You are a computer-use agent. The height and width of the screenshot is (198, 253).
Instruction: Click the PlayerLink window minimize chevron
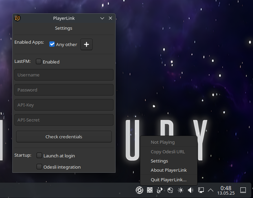click(102, 18)
